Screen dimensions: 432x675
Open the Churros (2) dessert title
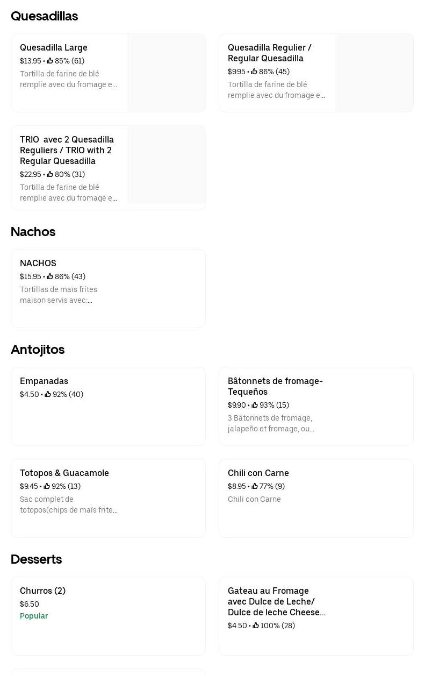pos(43,591)
